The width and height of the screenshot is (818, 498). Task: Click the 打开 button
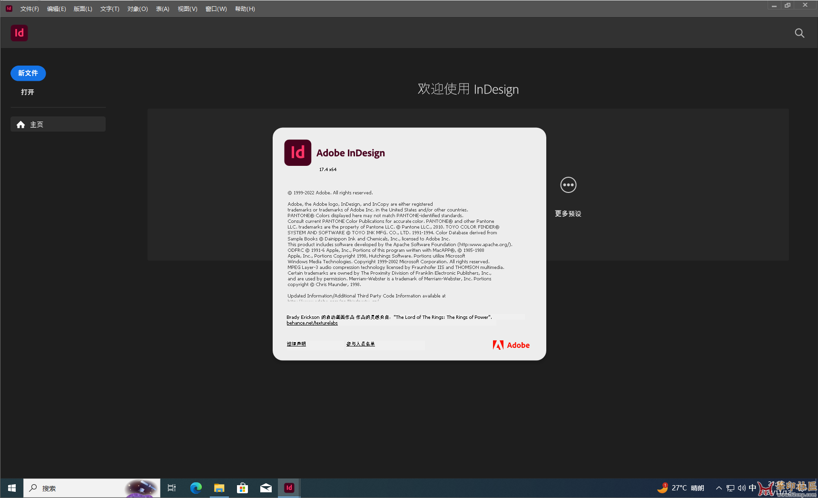point(28,92)
